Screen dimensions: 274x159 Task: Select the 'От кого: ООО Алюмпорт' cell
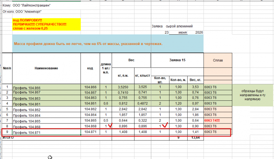(x=22, y=12)
